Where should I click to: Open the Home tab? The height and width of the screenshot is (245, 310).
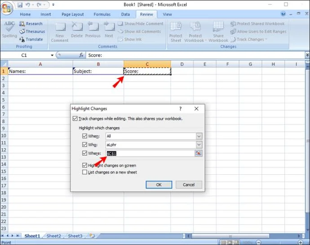click(x=25, y=14)
